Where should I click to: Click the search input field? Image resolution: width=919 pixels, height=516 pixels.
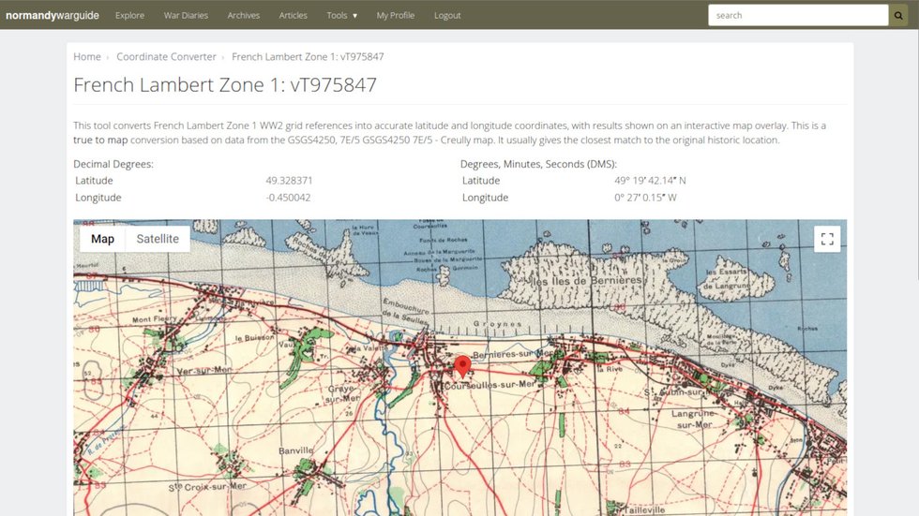(798, 15)
